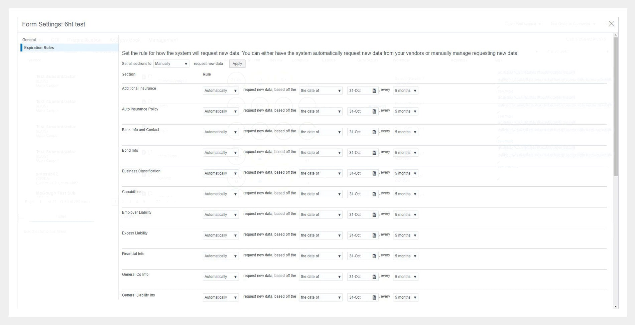The width and height of the screenshot is (635, 325).
Task: Open the 'Set all sections to' Manually dropdown
Action: point(171,64)
